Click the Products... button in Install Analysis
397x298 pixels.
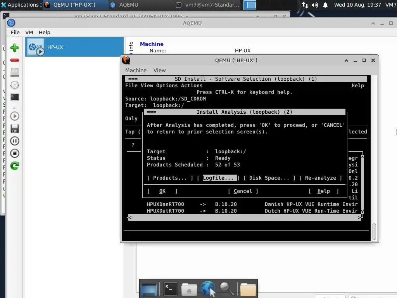170,178
